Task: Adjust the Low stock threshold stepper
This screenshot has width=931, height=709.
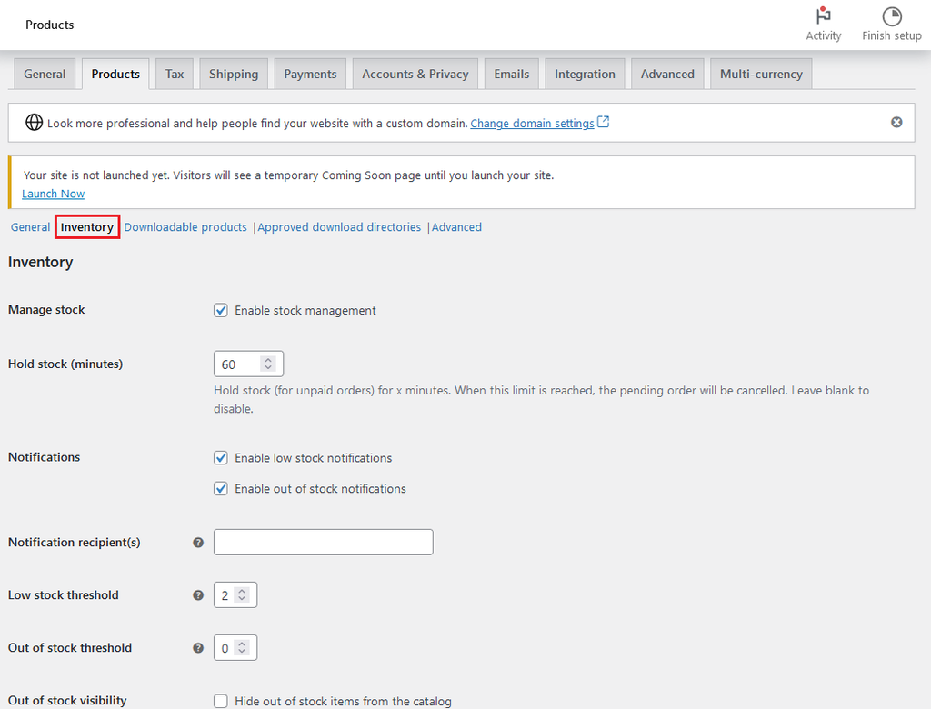Action: [242, 595]
